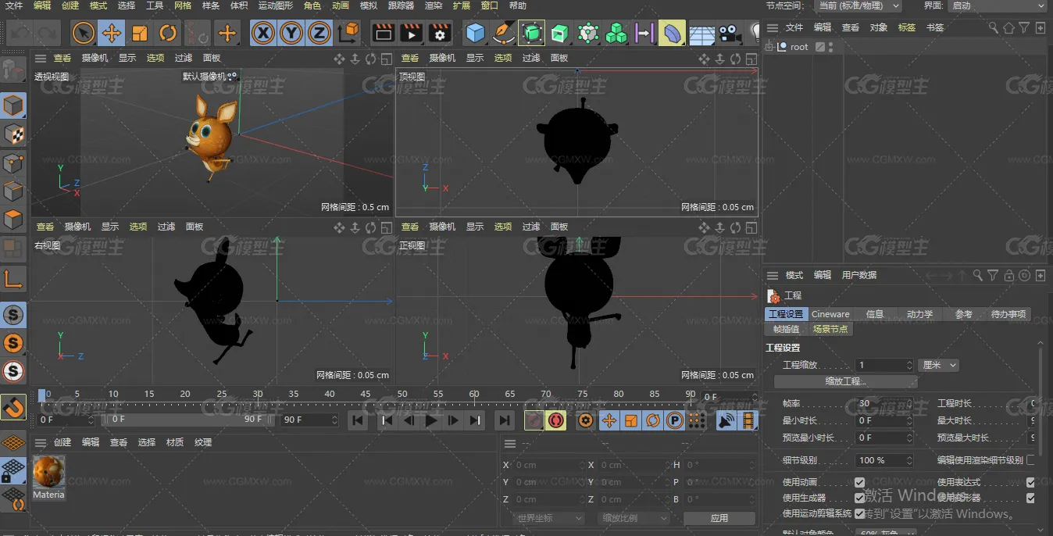The height and width of the screenshot is (536, 1053).
Task: Expand the root object tree node
Action: [769, 47]
